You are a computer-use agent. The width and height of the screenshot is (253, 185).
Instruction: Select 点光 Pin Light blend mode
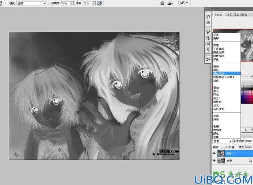(x=227, y=106)
